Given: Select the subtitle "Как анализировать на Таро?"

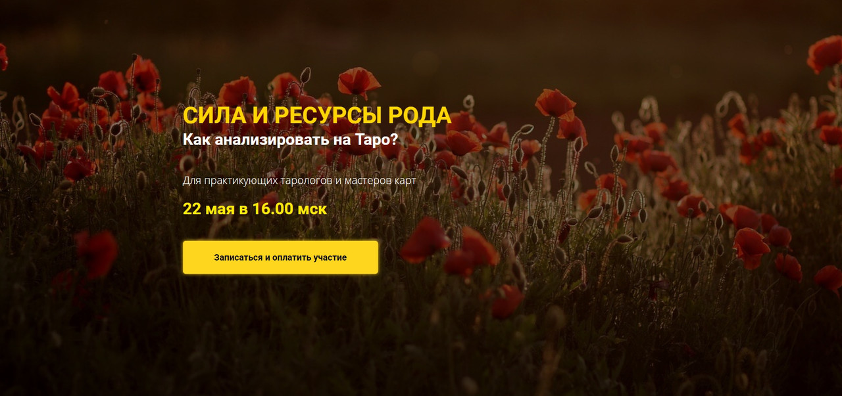Looking at the screenshot, I should point(291,140).
